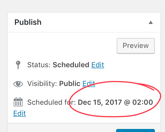
Task: Click the calendar icon beside Scheduled for
Action: tap(18, 102)
